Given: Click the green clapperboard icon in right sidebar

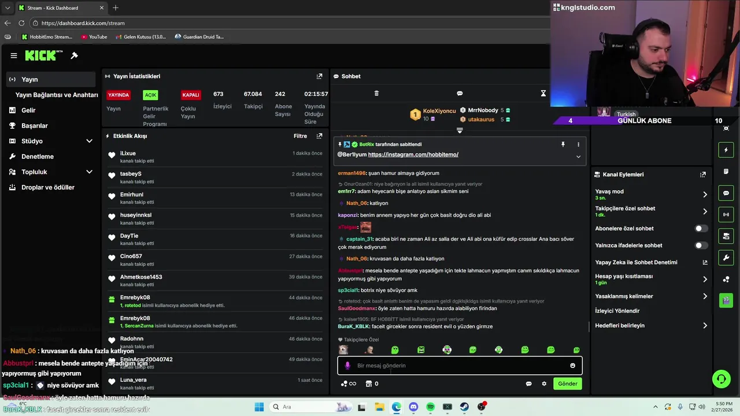Looking at the screenshot, I should pos(726,300).
